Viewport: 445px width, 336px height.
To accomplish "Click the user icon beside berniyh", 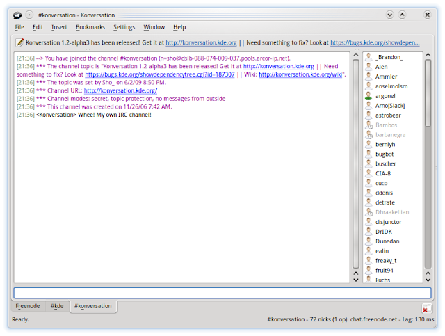I will [x=369, y=144].
